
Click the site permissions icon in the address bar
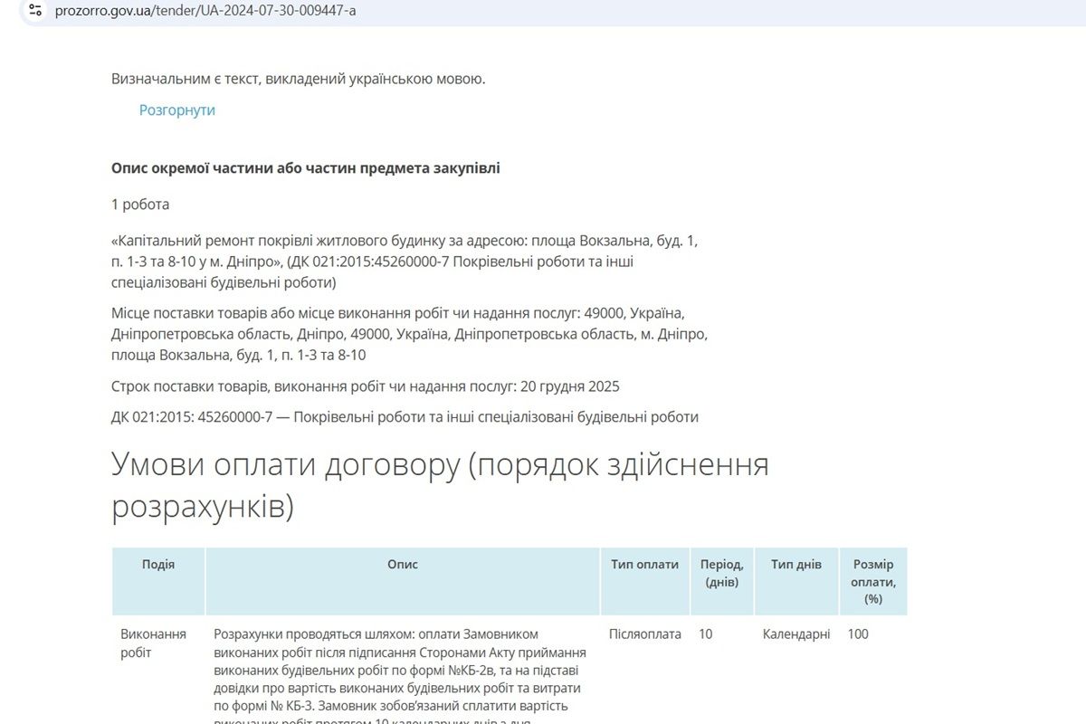pos(34,12)
